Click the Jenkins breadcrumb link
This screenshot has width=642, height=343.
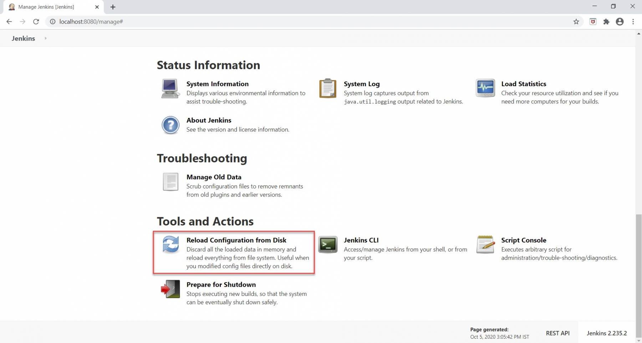(23, 38)
